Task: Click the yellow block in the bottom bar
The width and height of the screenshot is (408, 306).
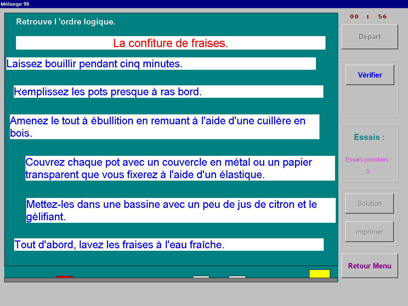Action: 319,274
